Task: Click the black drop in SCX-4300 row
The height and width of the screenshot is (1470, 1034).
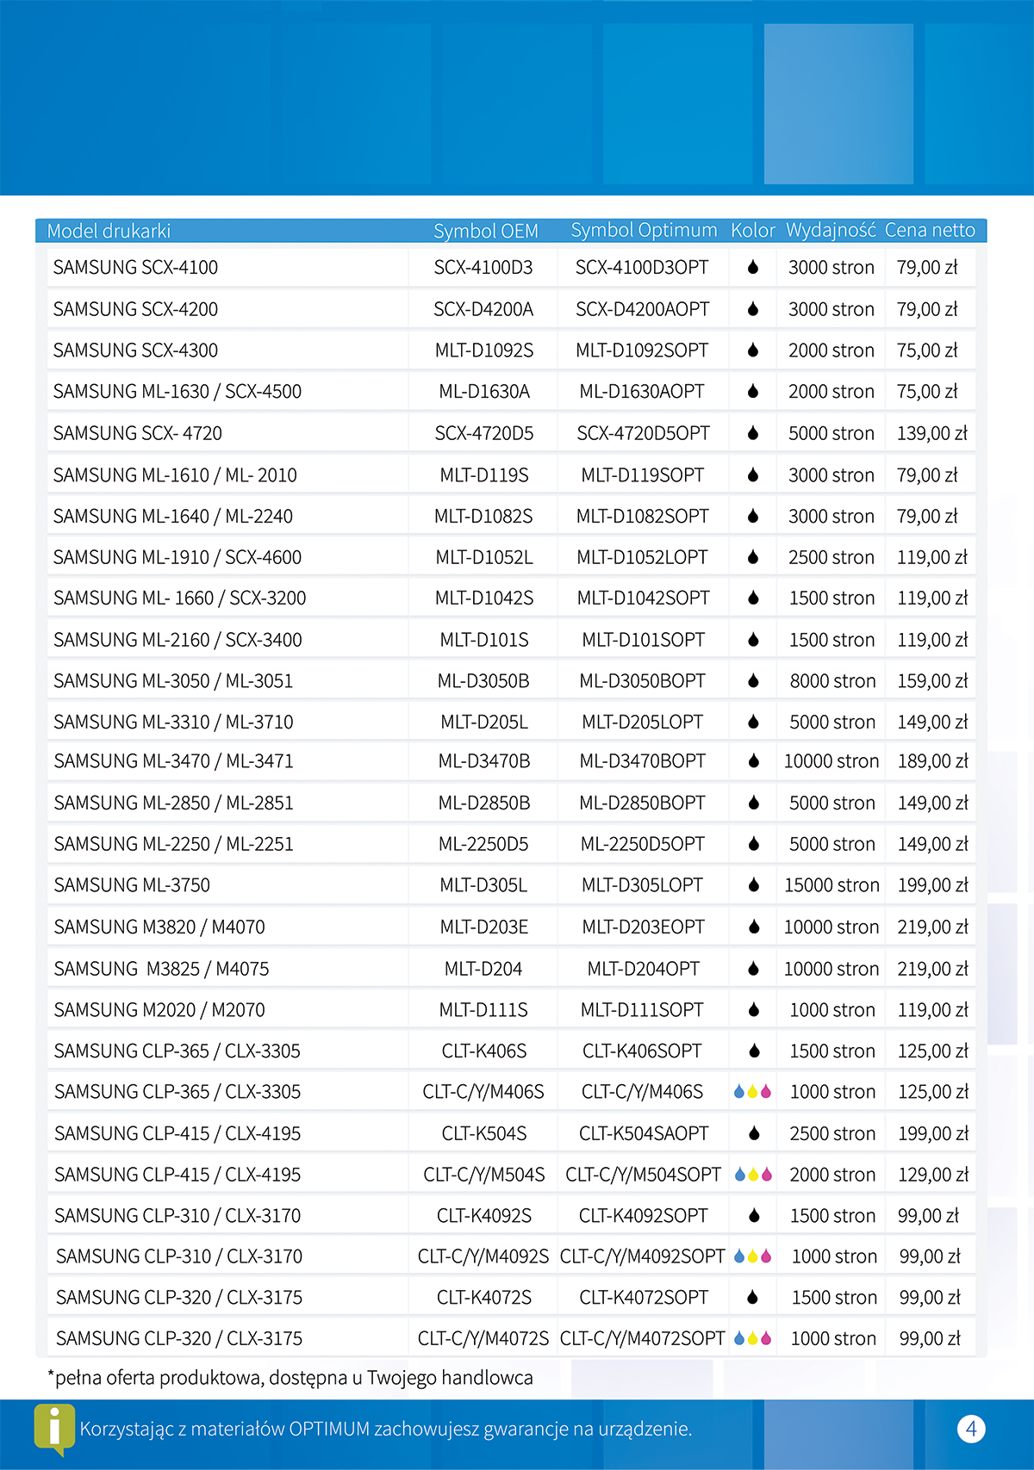Action: click(753, 350)
